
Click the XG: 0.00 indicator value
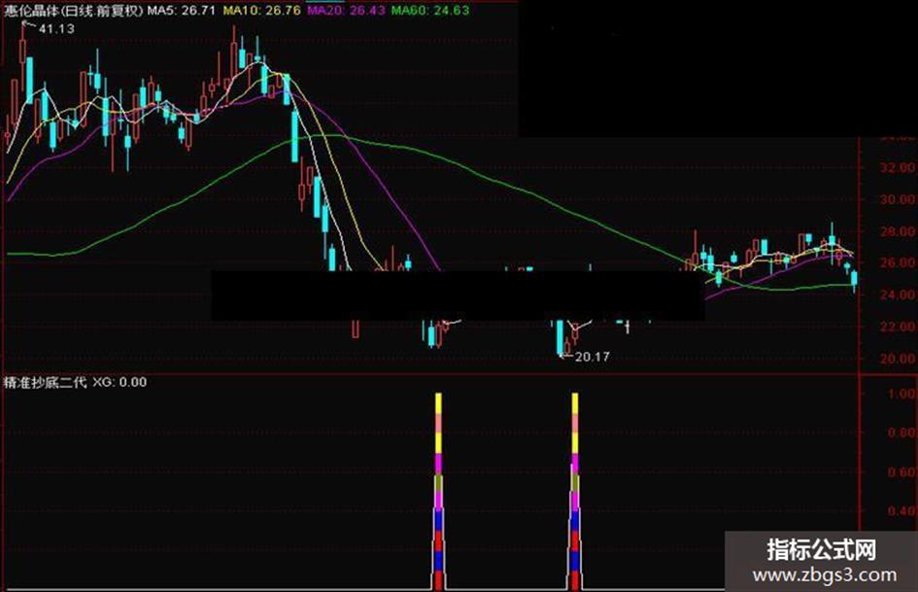(120, 382)
